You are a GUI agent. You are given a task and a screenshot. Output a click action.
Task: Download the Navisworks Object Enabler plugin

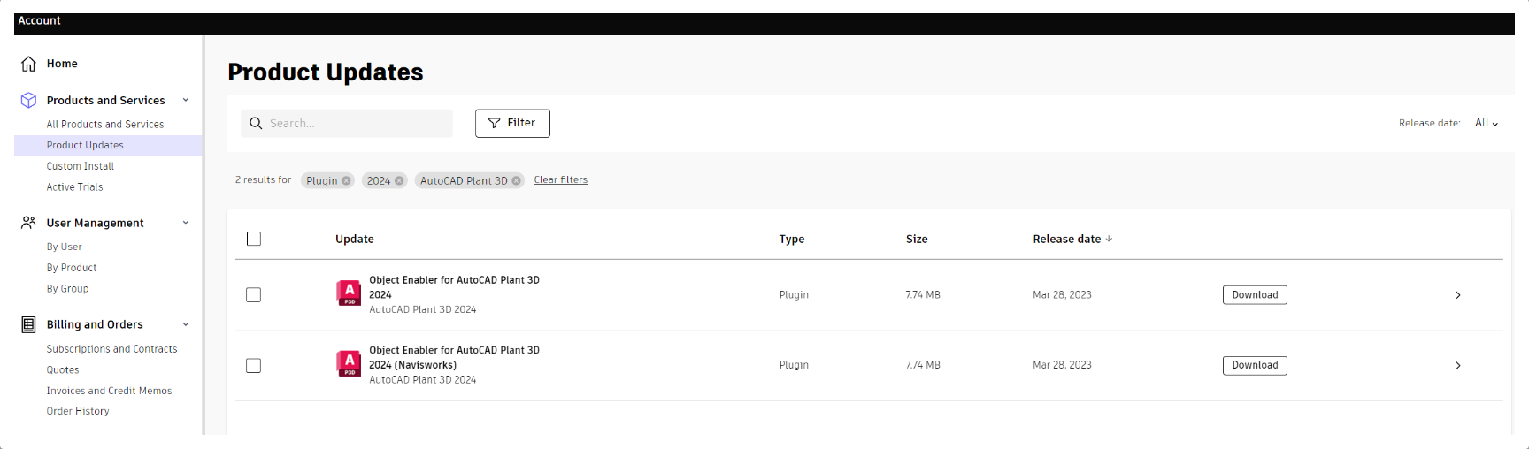[1255, 365]
